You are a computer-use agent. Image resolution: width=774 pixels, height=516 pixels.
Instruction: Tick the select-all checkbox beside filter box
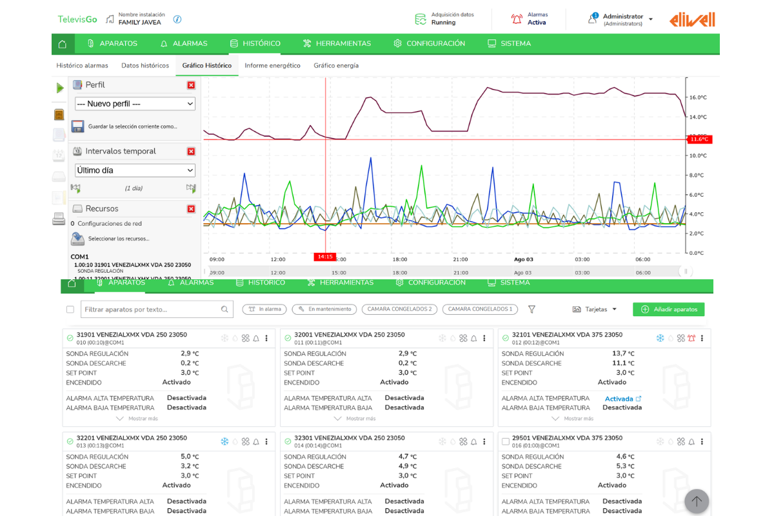70,310
